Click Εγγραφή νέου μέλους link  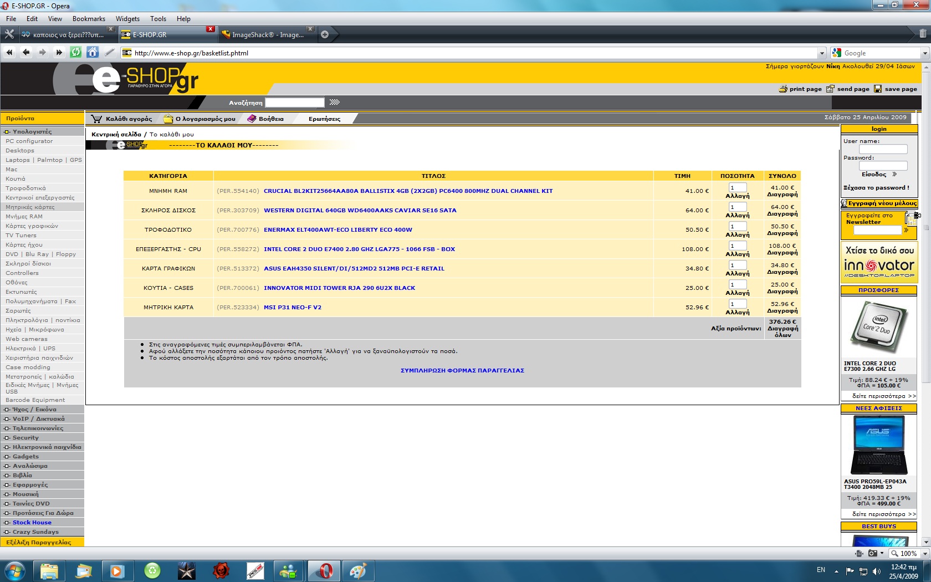click(882, 203)
